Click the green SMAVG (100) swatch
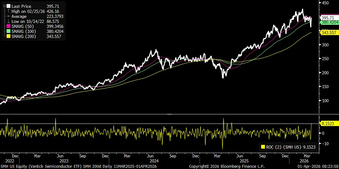 coord(8,32)
